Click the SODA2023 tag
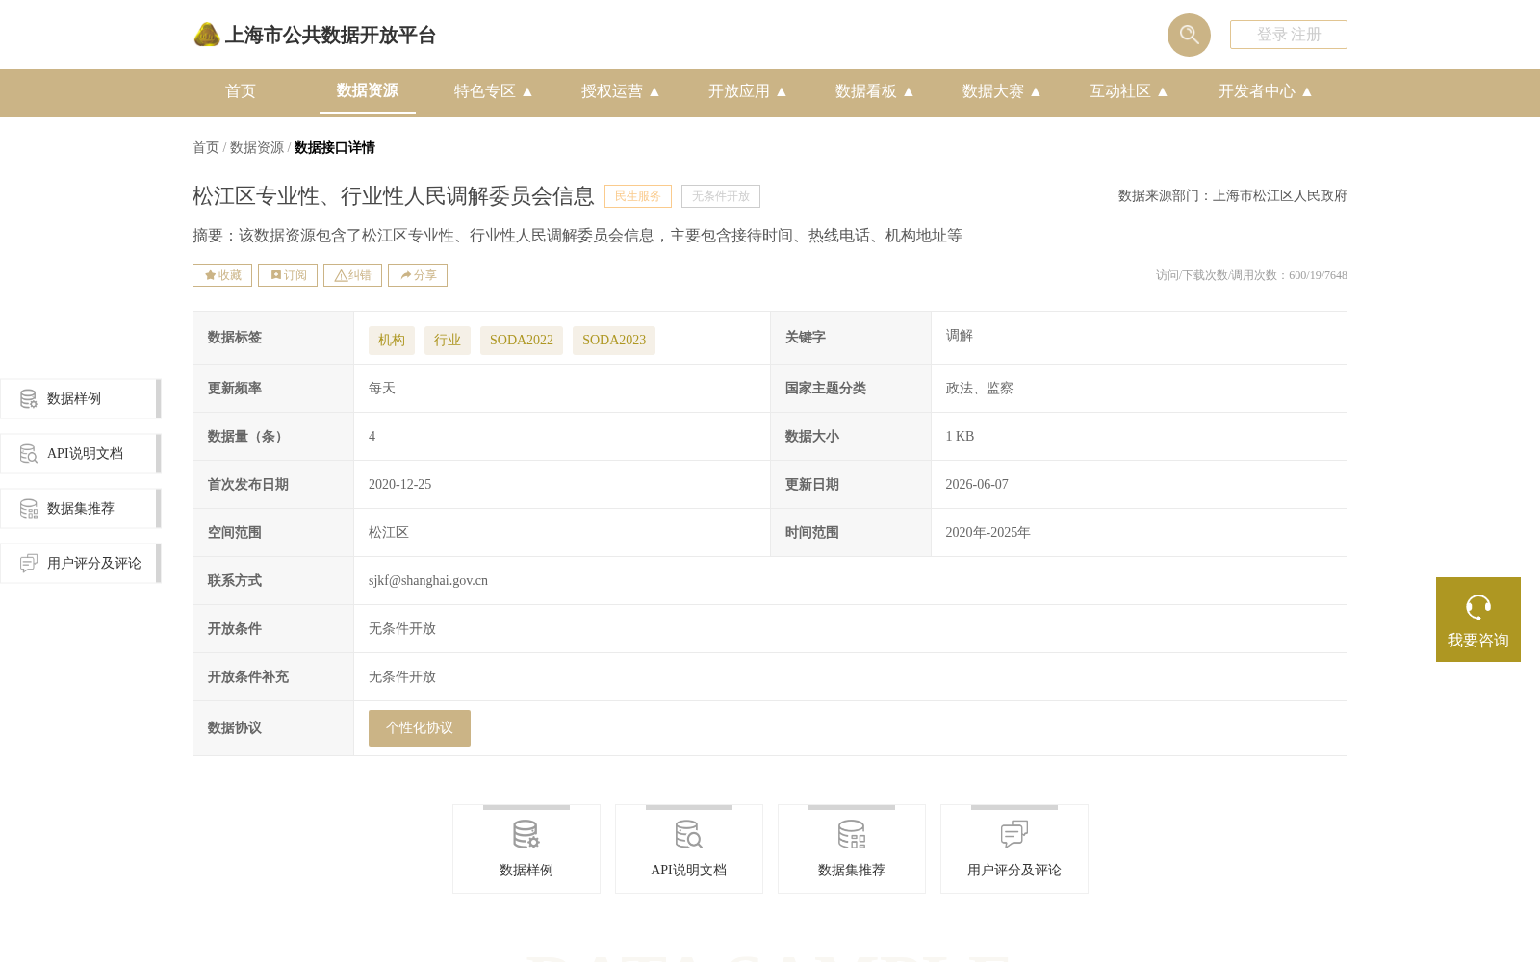 click(614, 341)
